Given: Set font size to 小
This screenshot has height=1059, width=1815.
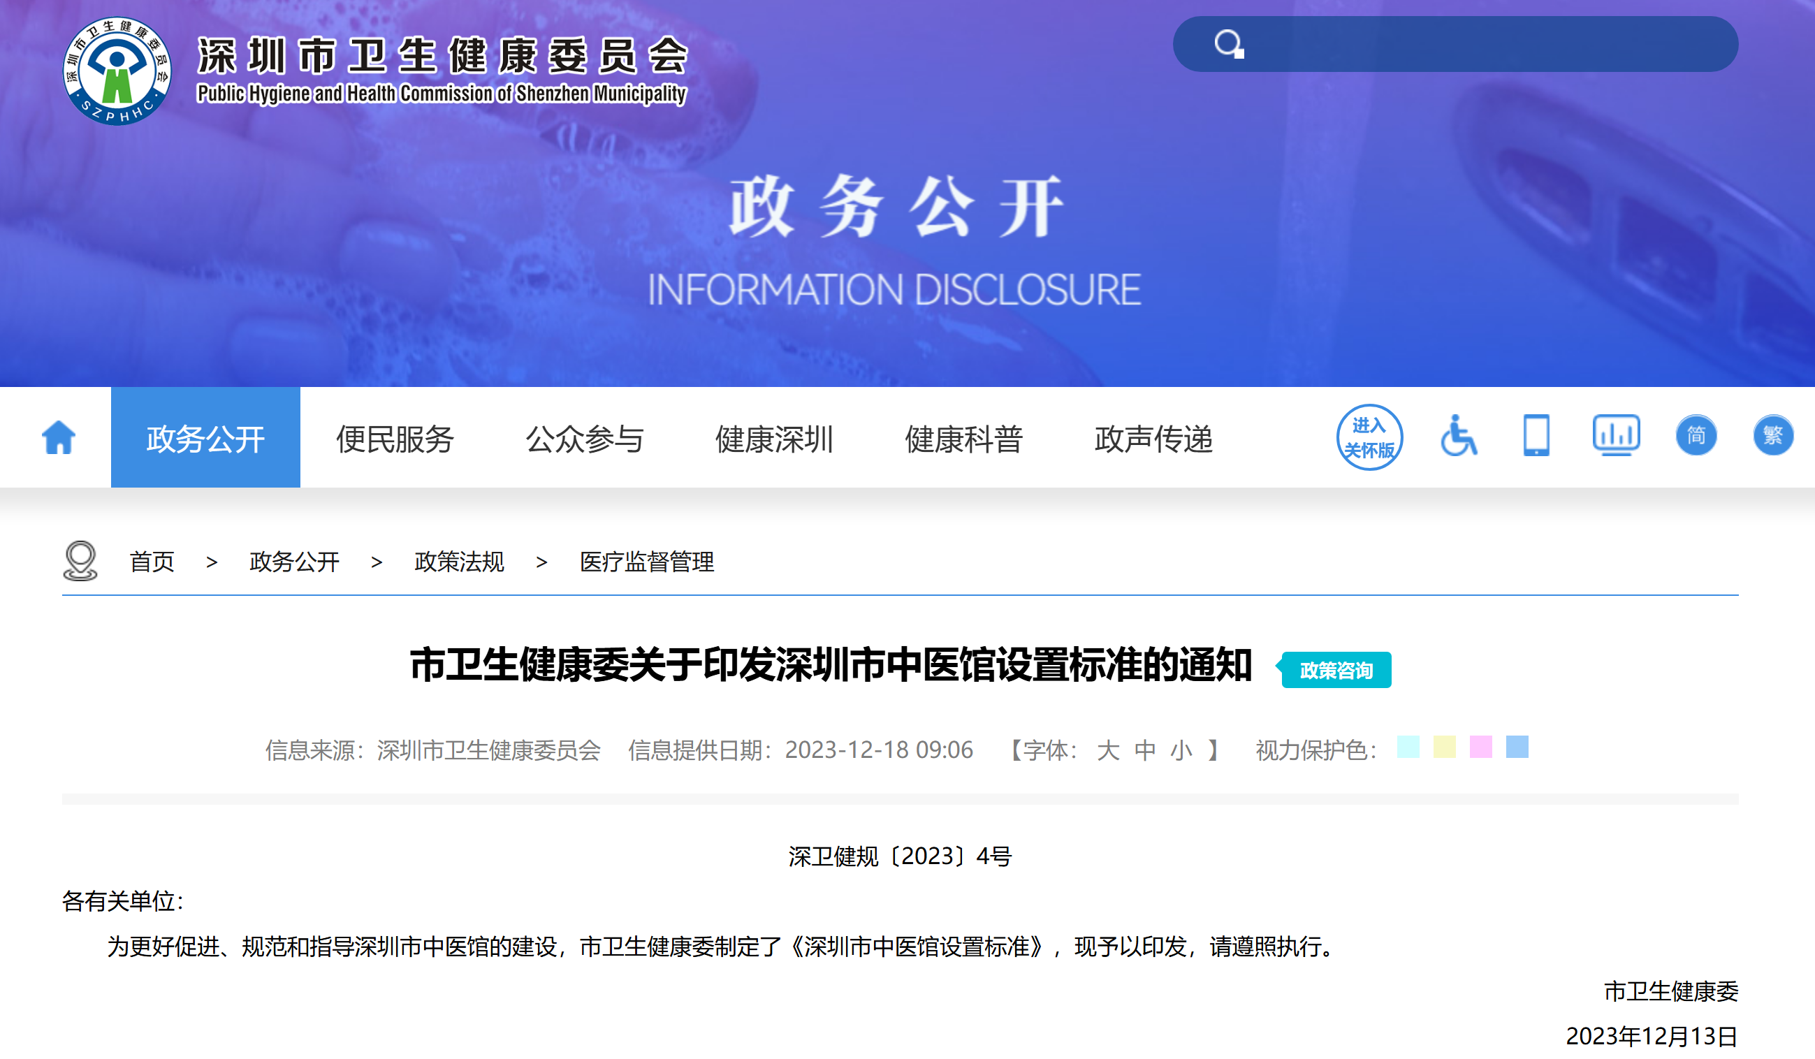Looking at the screenshot, I should pos(1181,750).
